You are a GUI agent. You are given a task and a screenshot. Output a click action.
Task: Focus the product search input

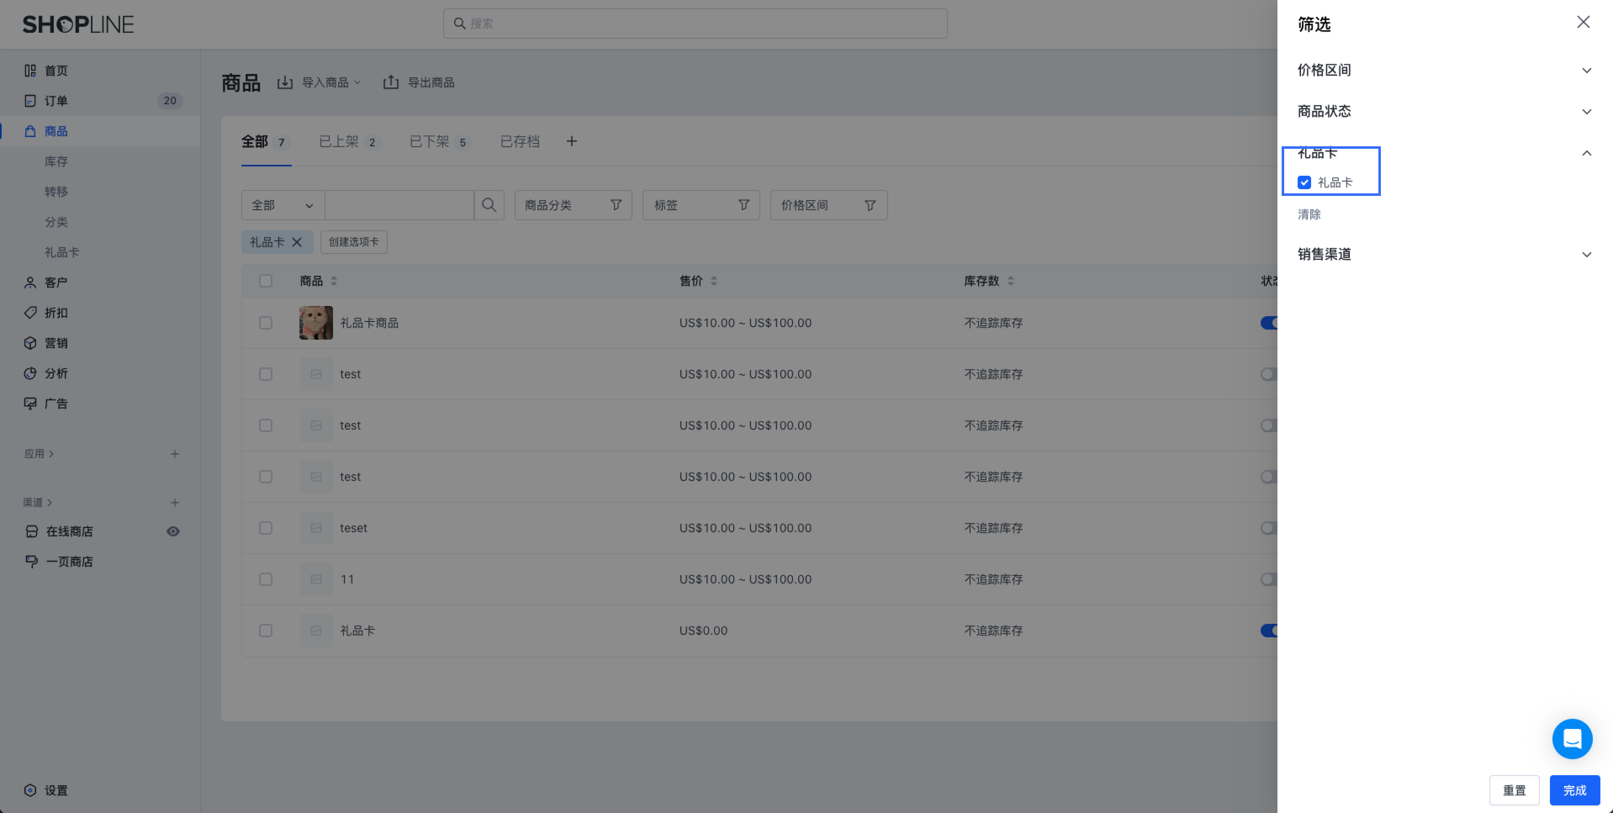(x=399, y=205)
